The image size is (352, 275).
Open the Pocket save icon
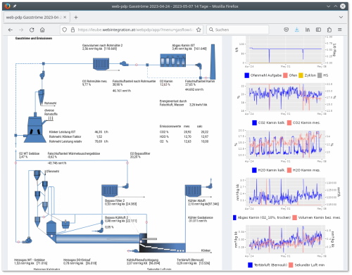click(x=286, y=30)
